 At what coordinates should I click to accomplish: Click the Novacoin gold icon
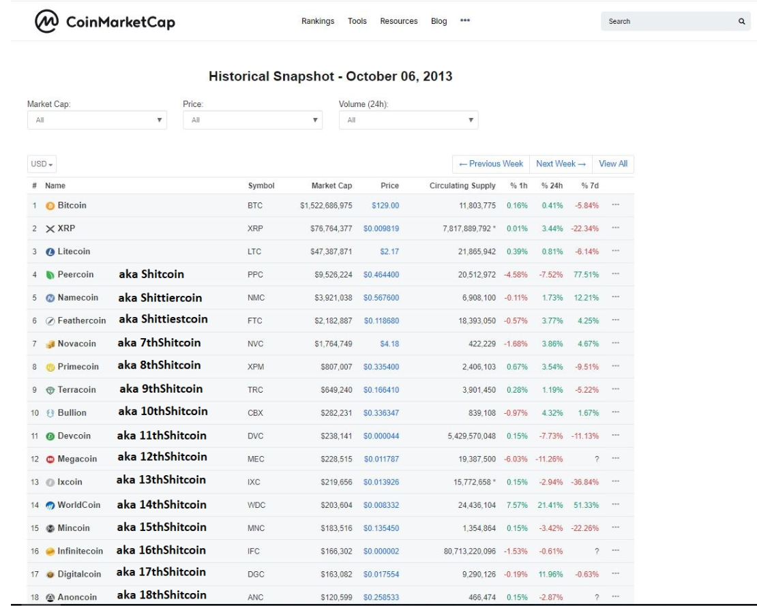coord(50,344)
